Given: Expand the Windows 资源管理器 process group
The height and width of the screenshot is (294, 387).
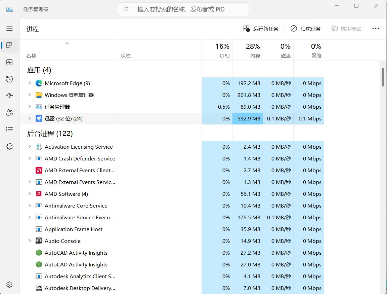Looking at the screenshot, I should pyautogui.click(x=30, y=95).
